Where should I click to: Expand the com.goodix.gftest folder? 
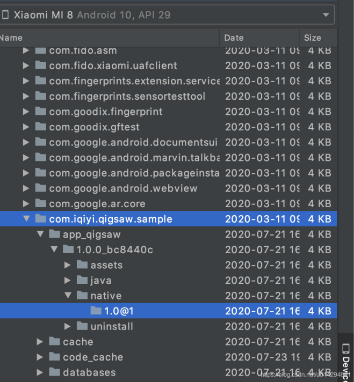26,127
